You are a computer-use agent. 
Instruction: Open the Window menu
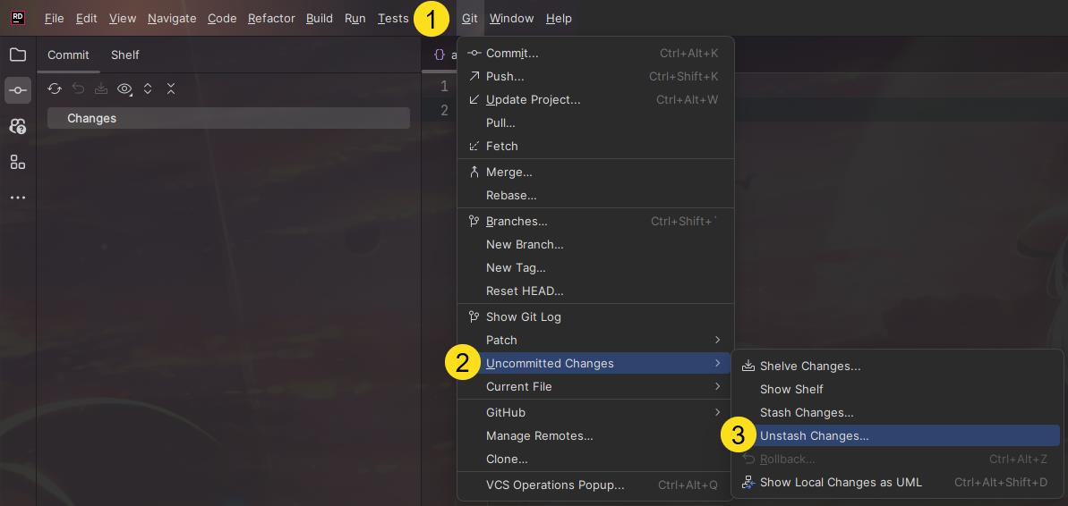[x=511, y=18]
